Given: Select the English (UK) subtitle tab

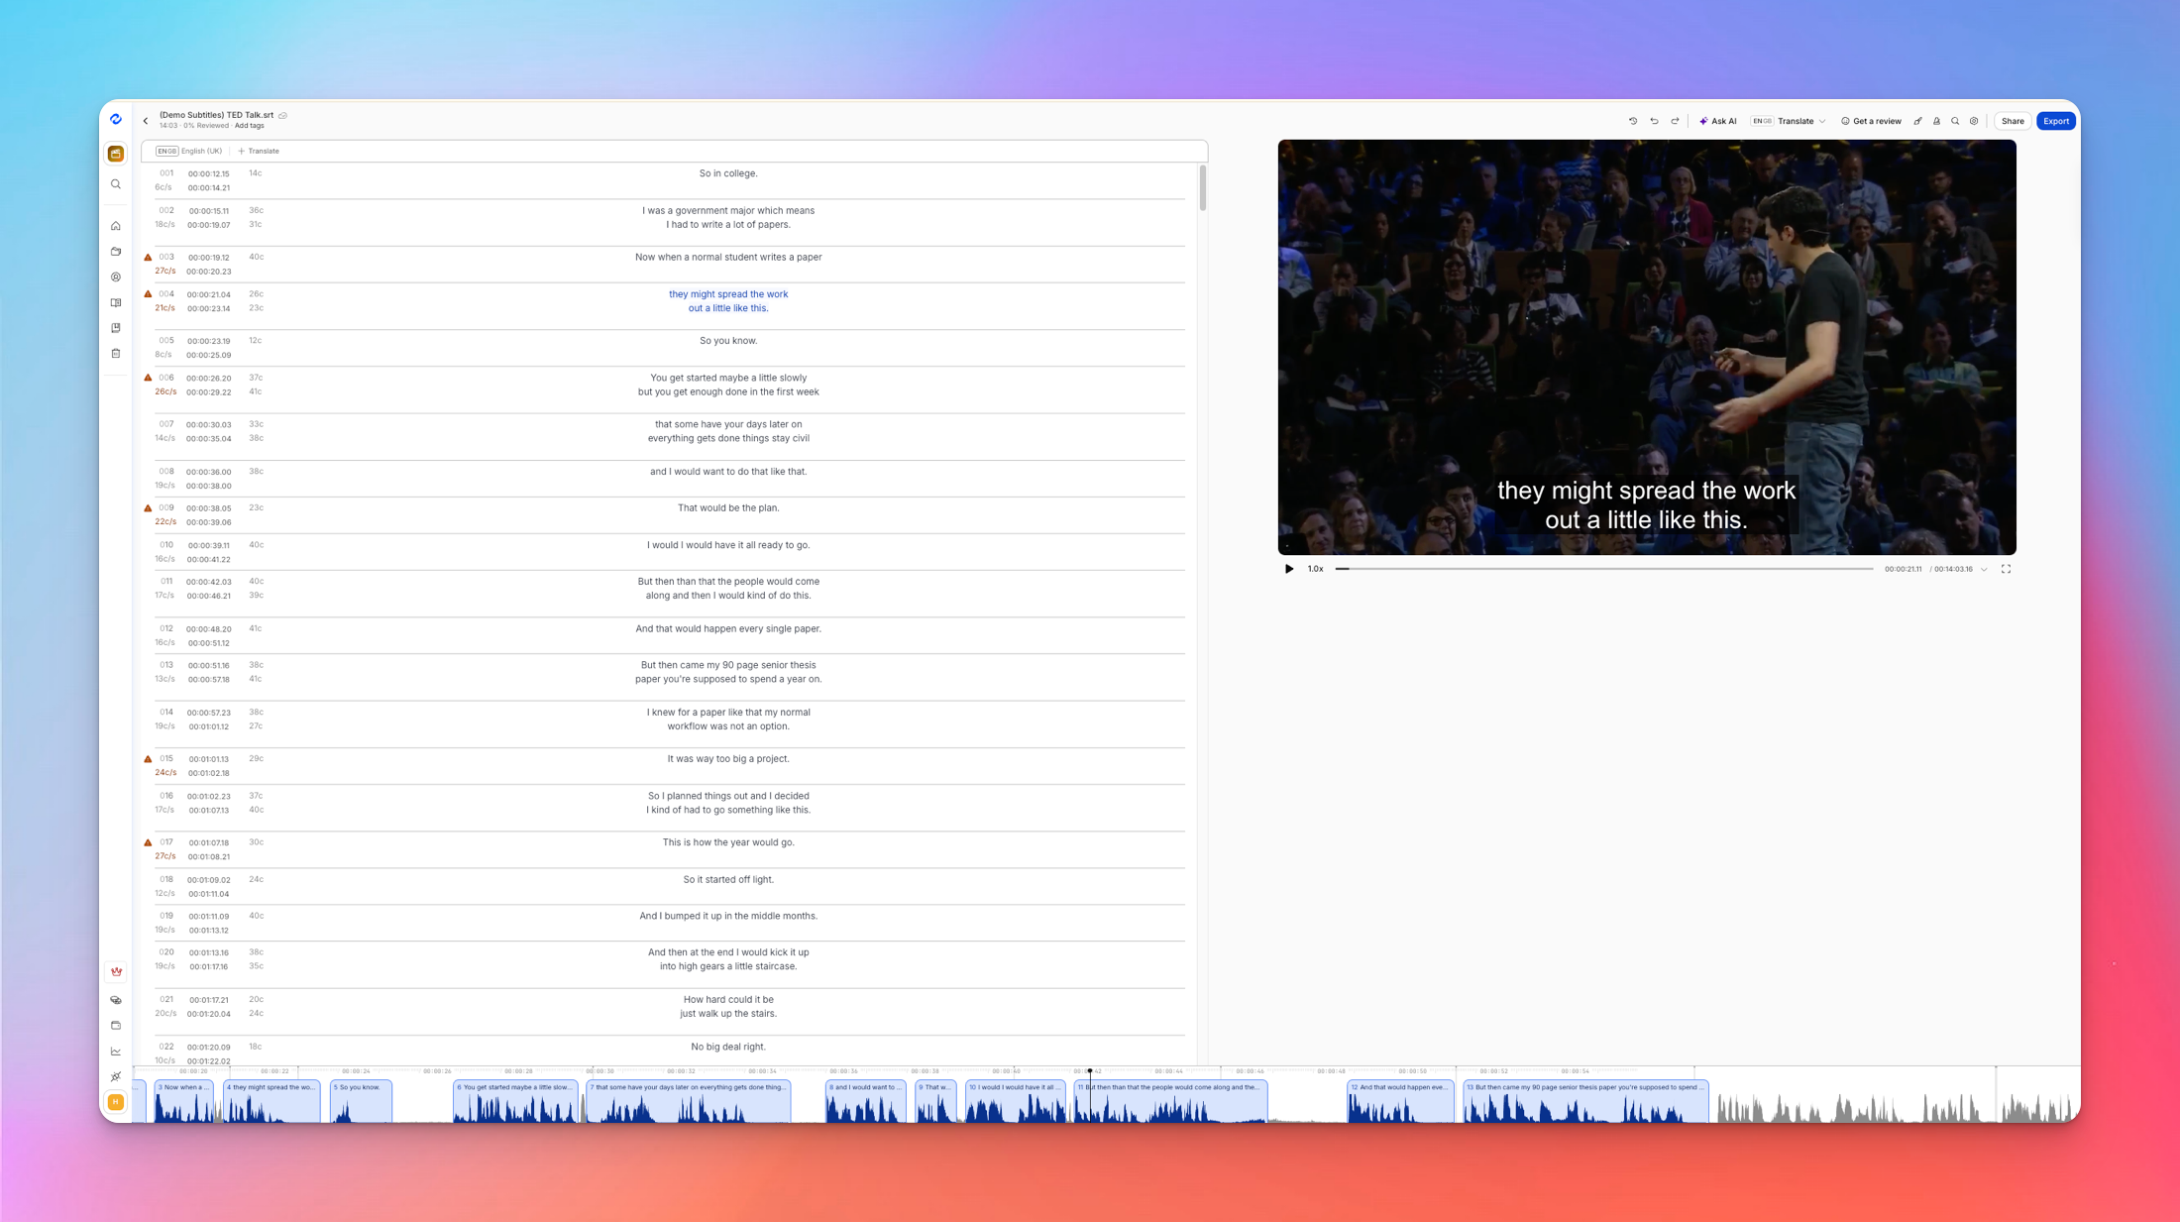Looking at the screenshot, I should coord(190,151).
